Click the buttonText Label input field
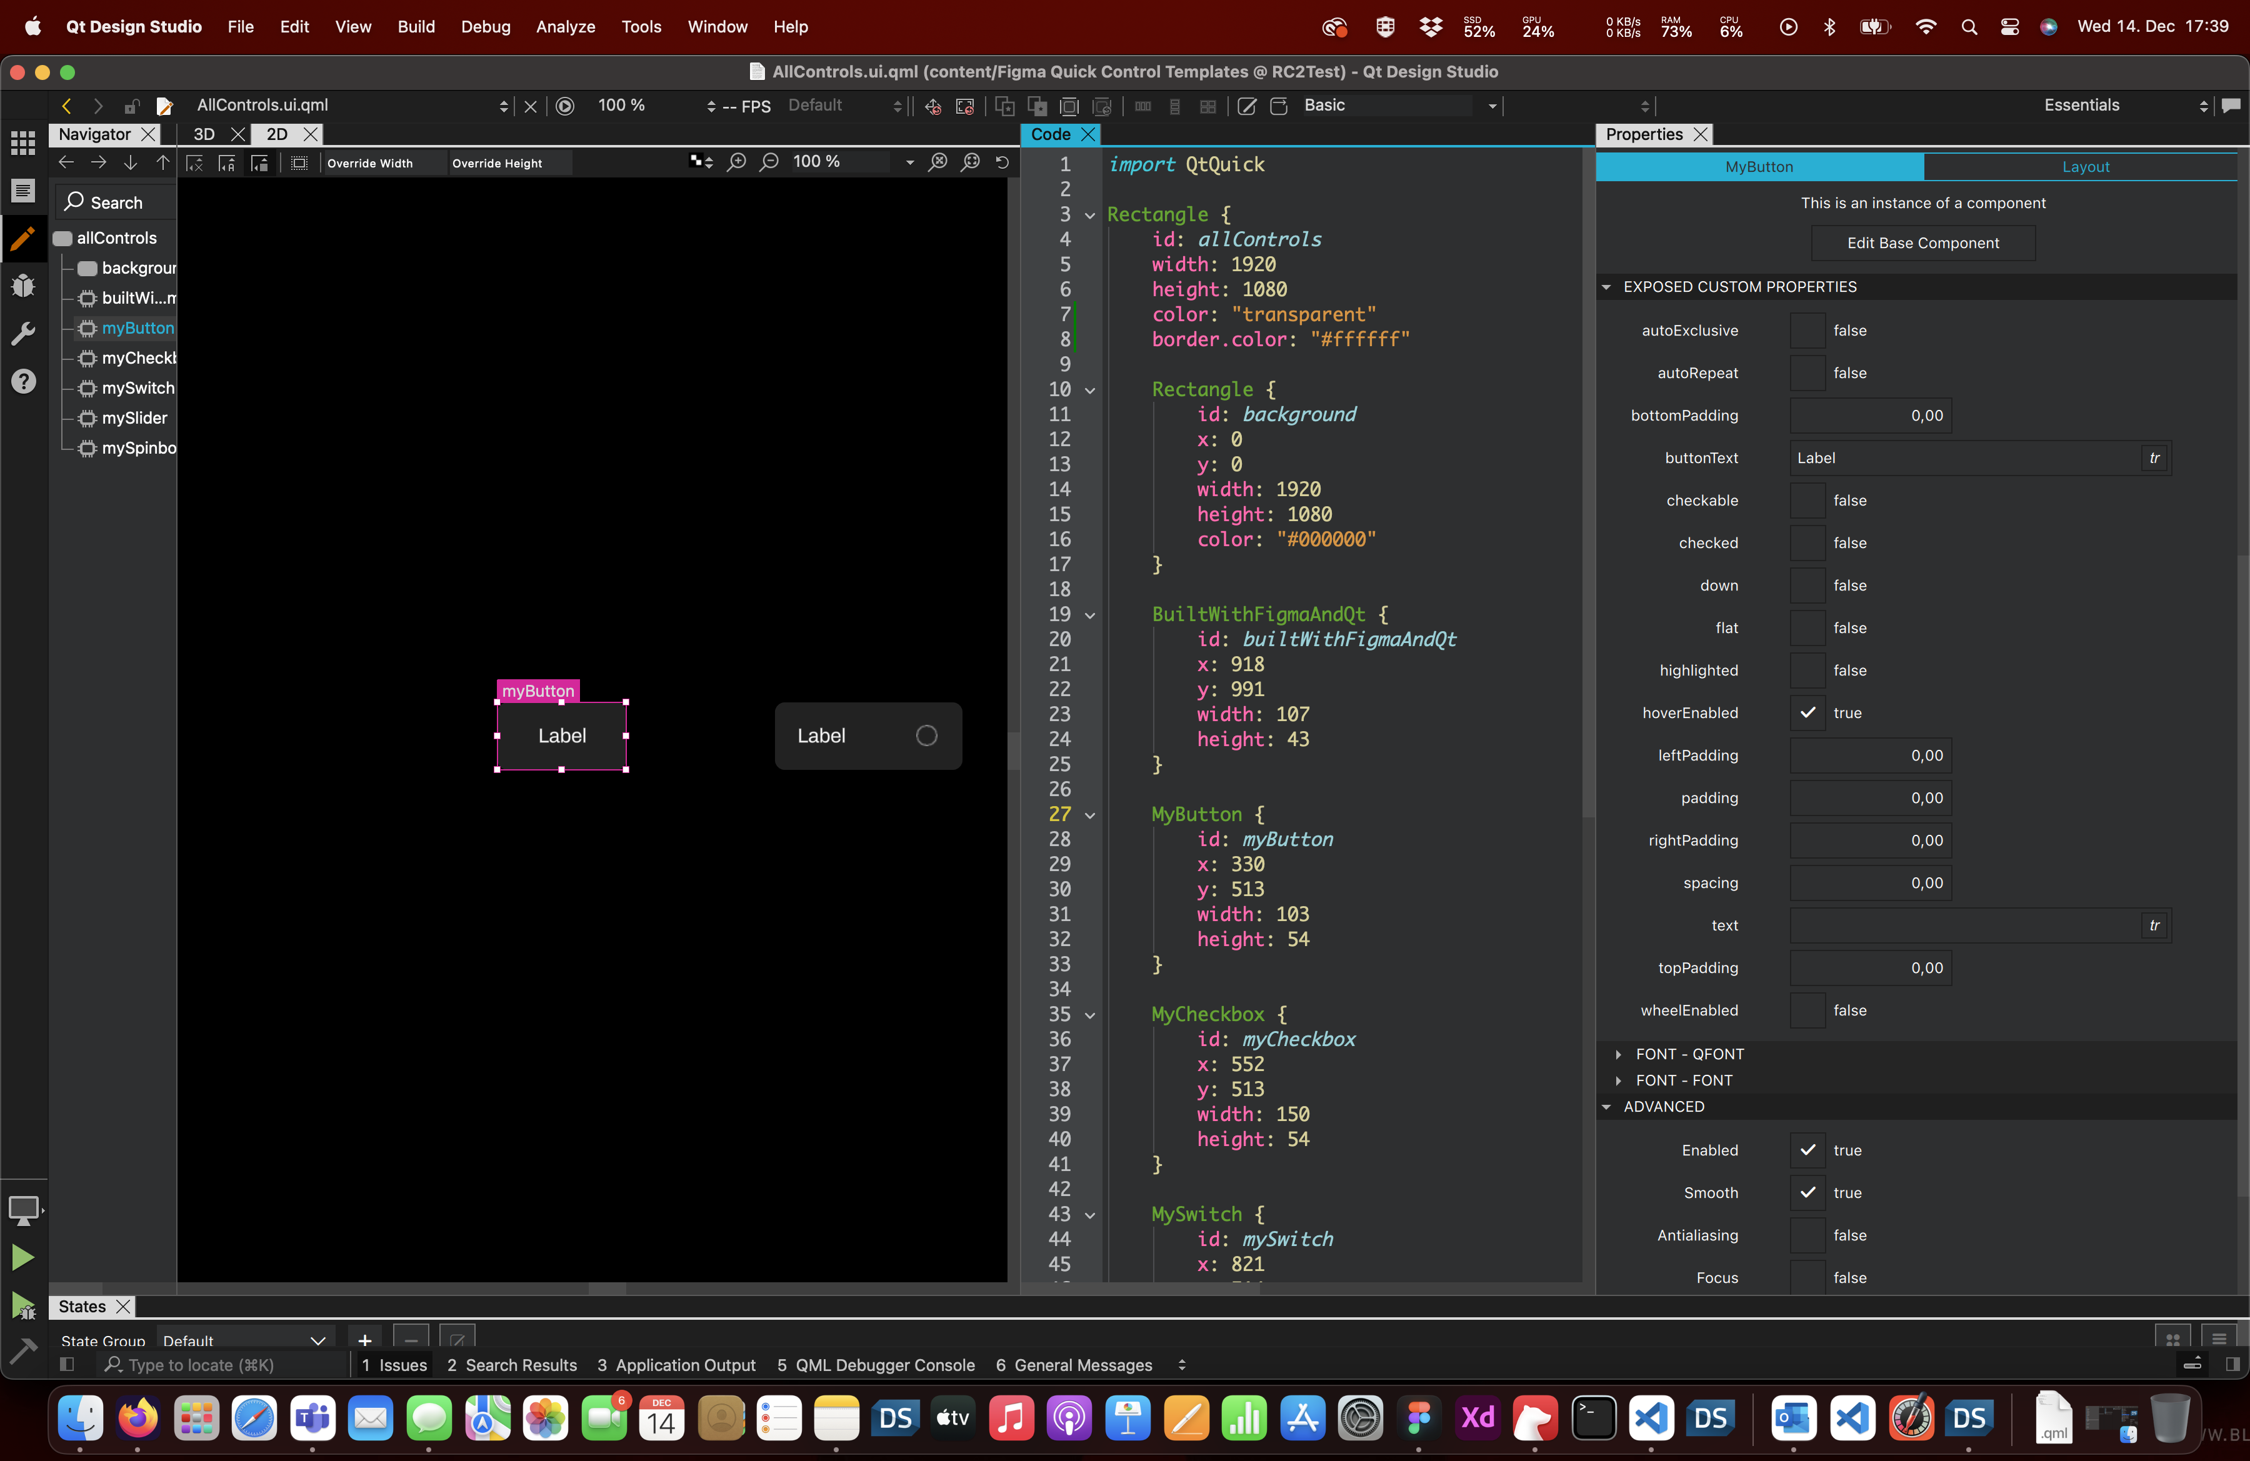 click(x=1964, y=458)
